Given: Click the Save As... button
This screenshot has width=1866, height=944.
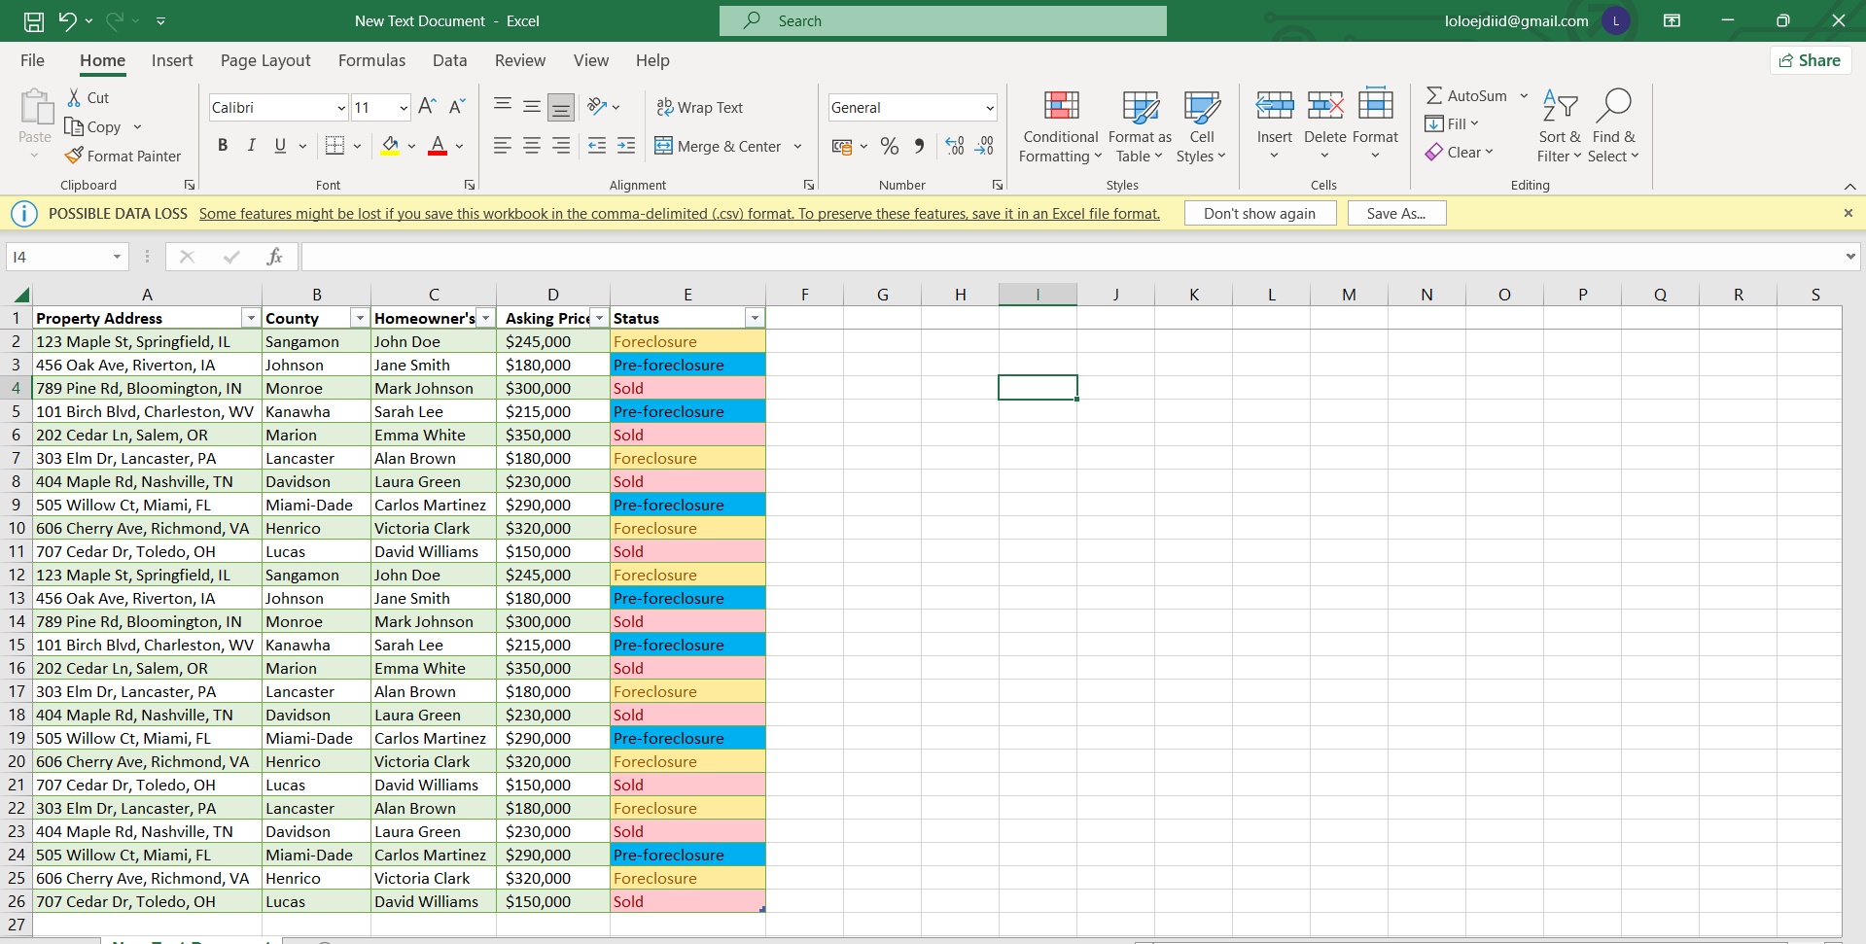Looking at the screenshot, I should coord(1395,214).
